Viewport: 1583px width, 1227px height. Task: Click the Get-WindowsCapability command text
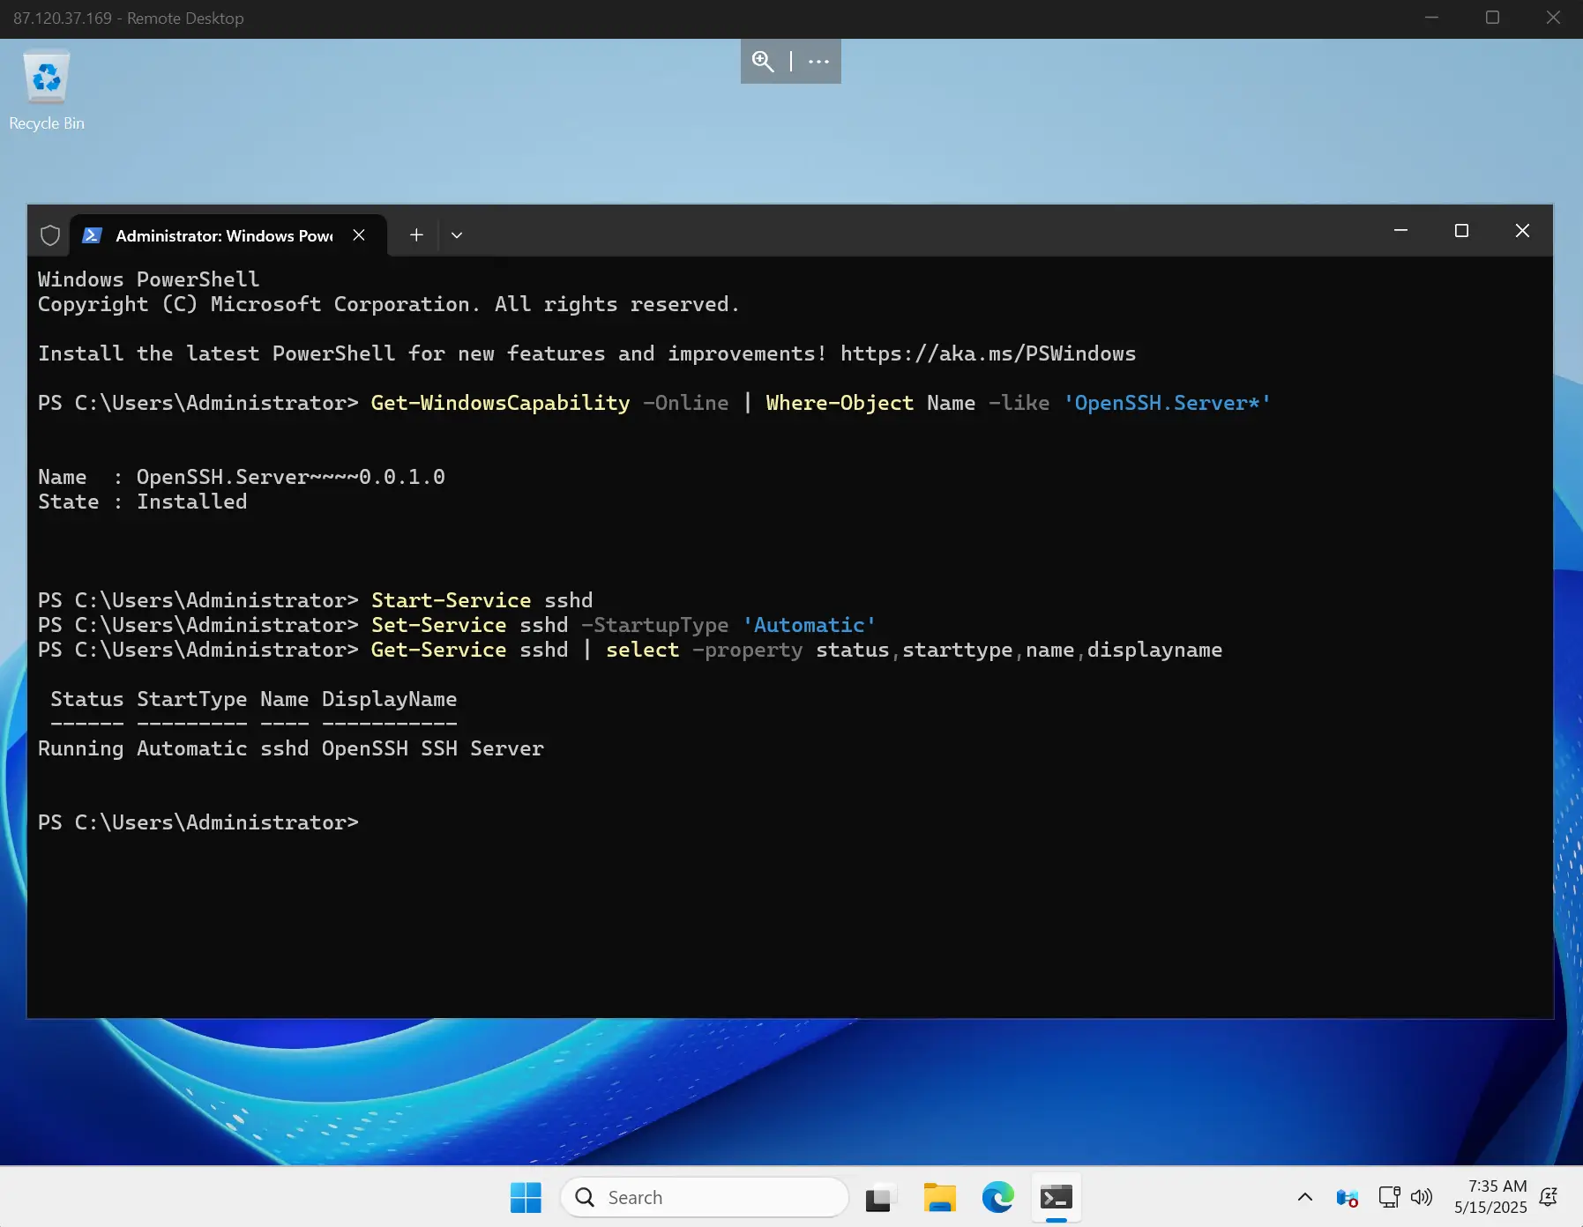pos(500,403)
